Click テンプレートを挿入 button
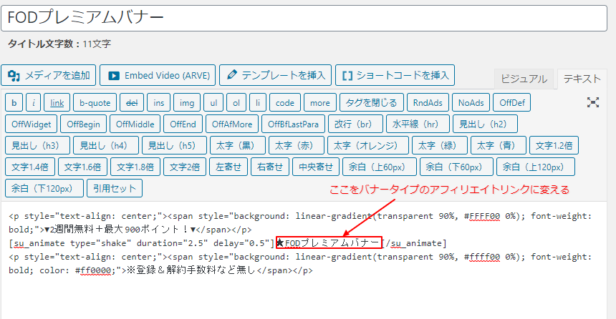Screen dimensions: 616x319 tap(275, 75)
